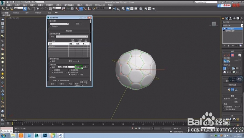The height and width of the screenshot is (138, 244).
Task: Toggle Object Level checkbox in projection mapping
Action: [53, 70]
